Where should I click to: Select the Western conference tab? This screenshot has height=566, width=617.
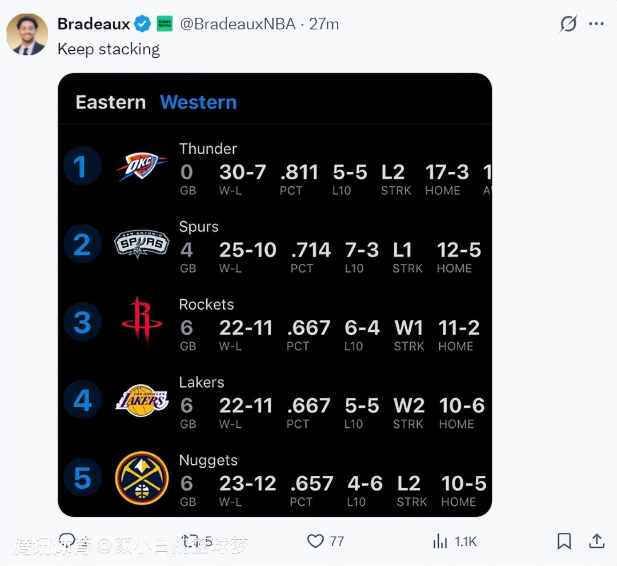[198, 102]
